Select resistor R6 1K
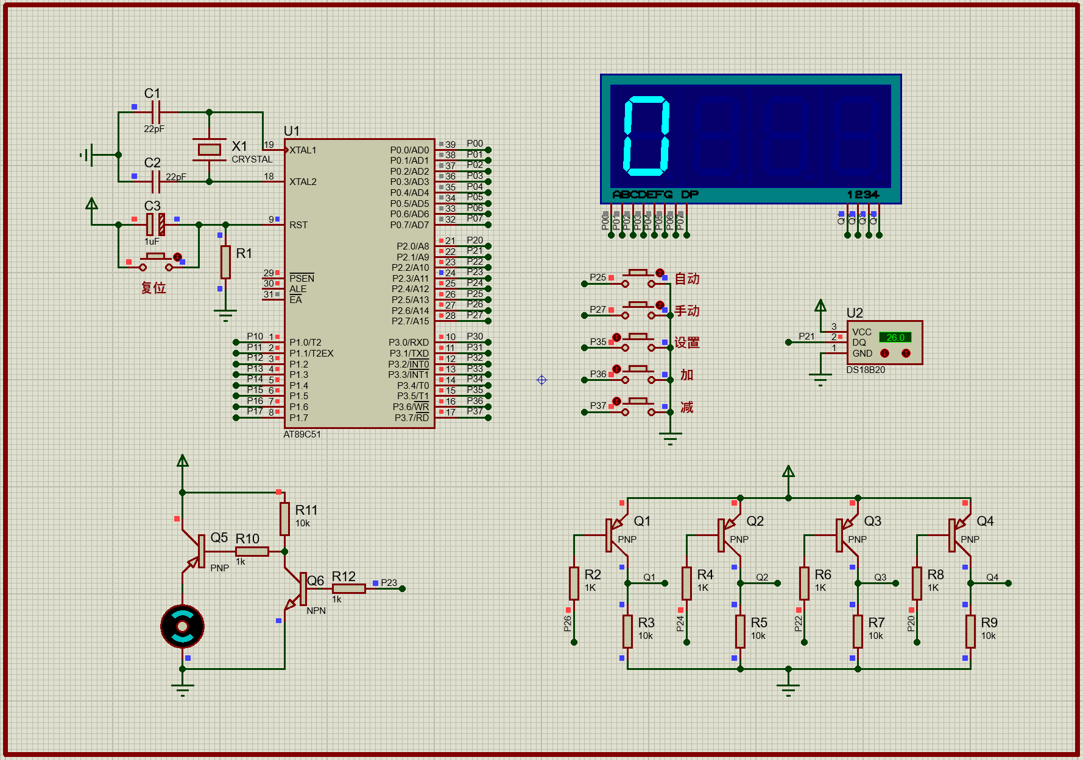The image size is (1083, 760). 804,583
